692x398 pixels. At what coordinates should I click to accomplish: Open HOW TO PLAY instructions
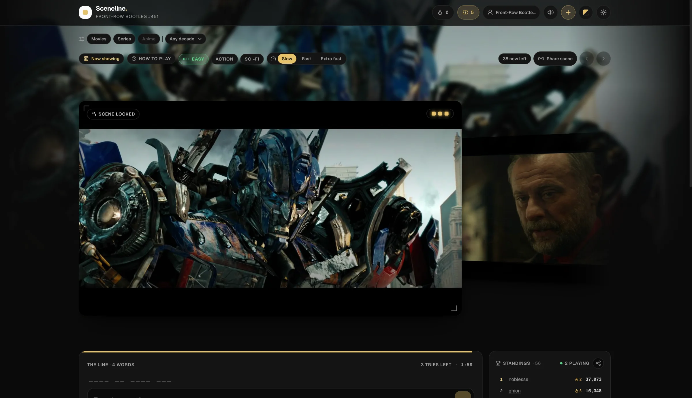[151, 59]
